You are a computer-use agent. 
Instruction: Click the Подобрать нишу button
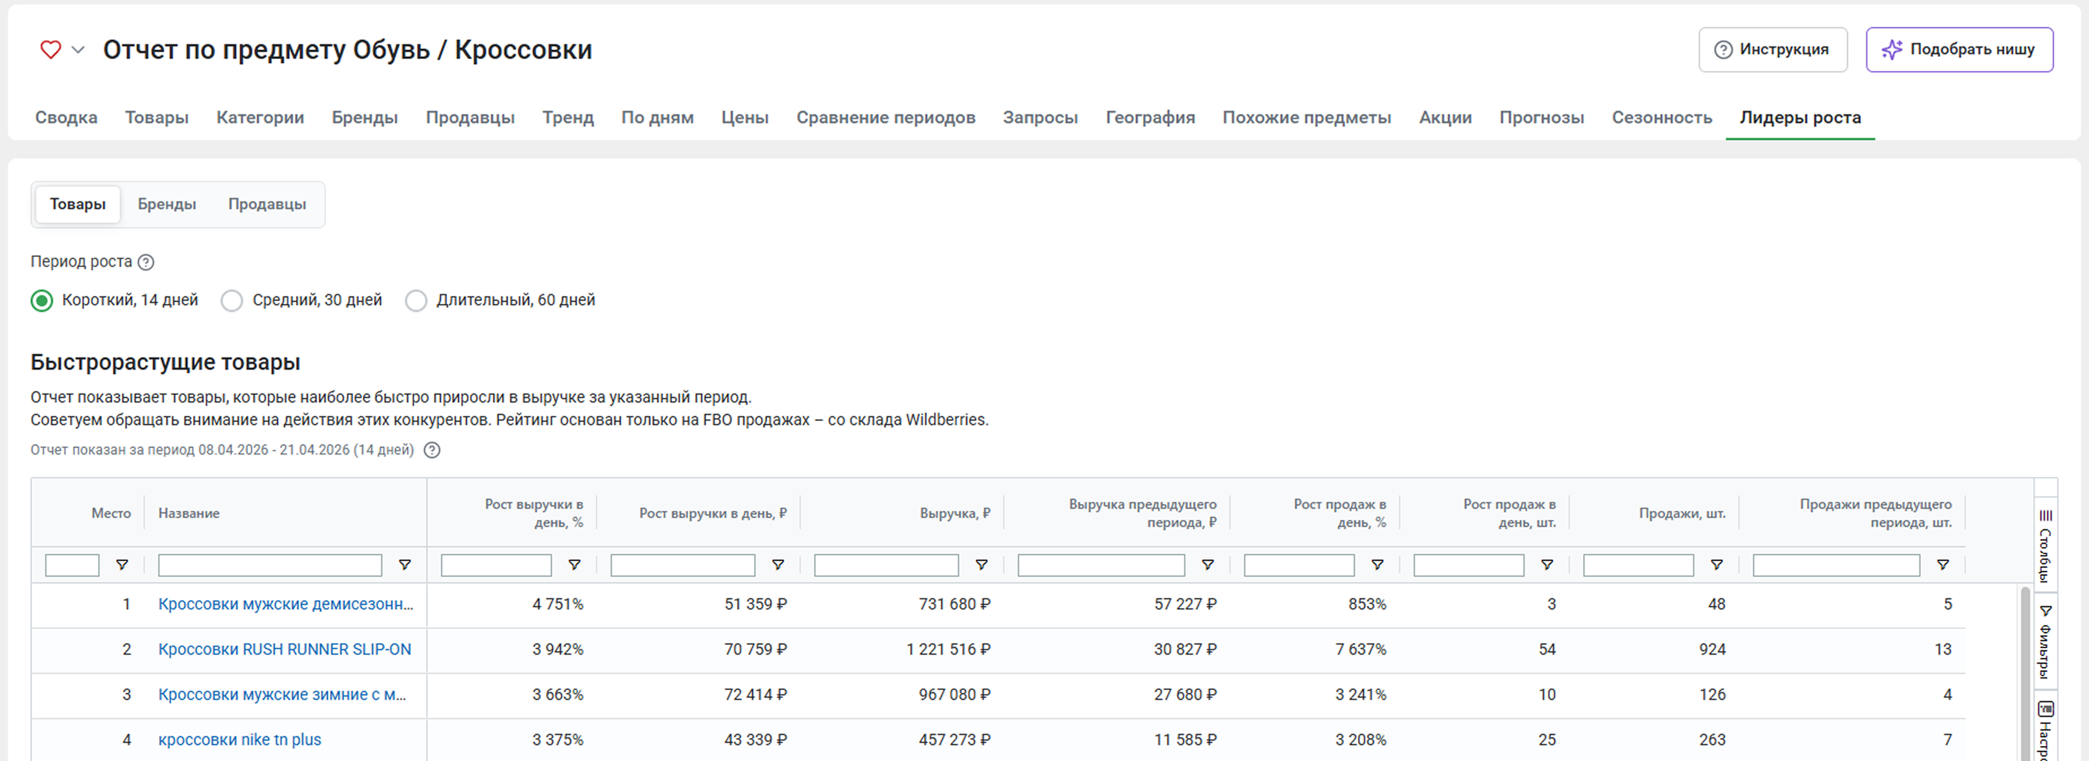tap(1958, 49)
